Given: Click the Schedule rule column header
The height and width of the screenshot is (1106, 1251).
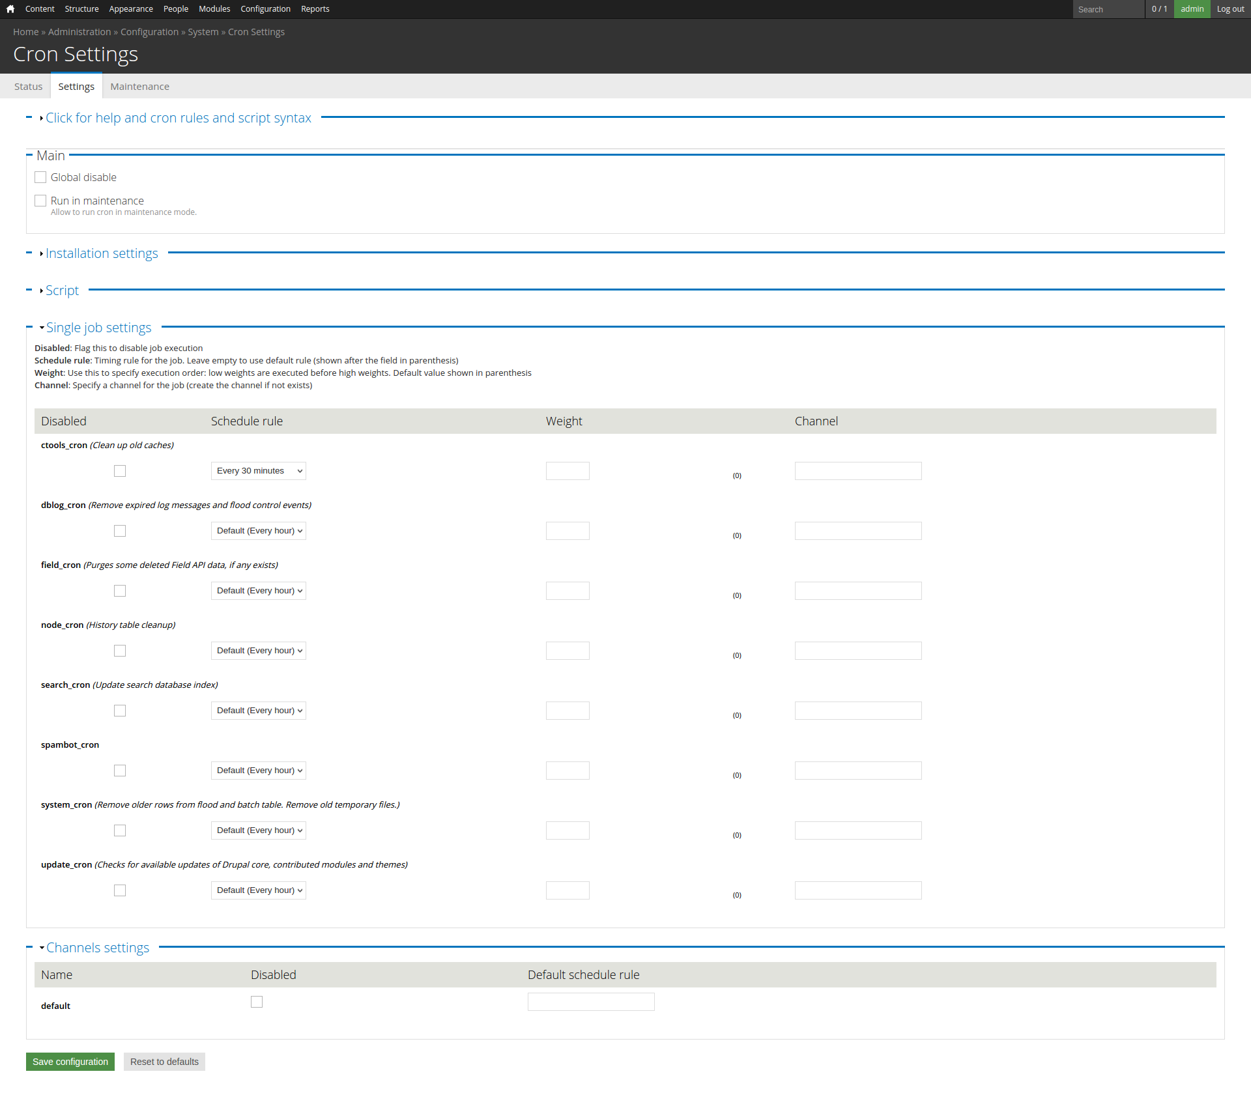Looking at the screenshot, I should pos(247,421).
